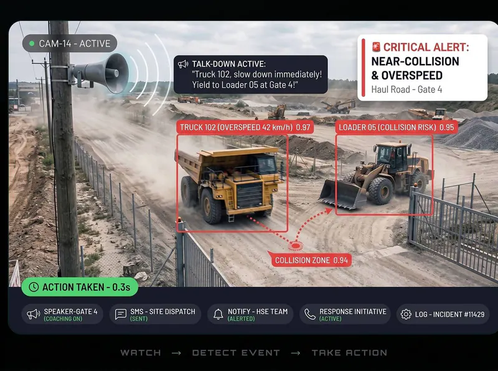Open Log - Incident #11429 chip
Image resolution: width=498 pixels, height=371 pixels.
[x=443, y=314]
